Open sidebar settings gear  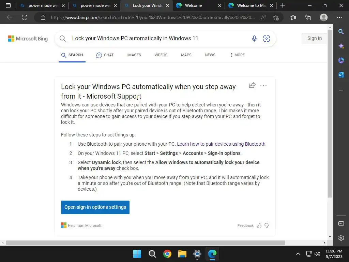click(x=341, y=238)
